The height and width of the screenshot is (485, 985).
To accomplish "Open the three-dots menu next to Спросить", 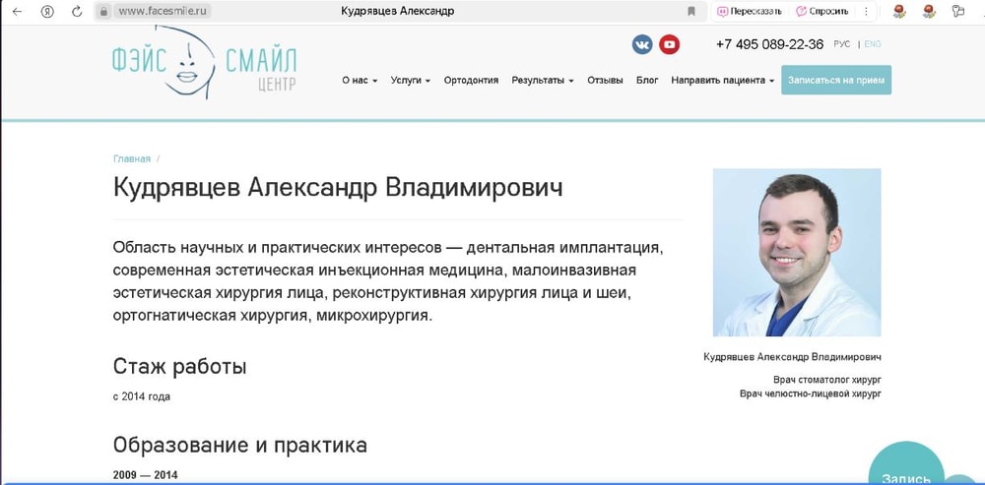I will coord(866,11).
